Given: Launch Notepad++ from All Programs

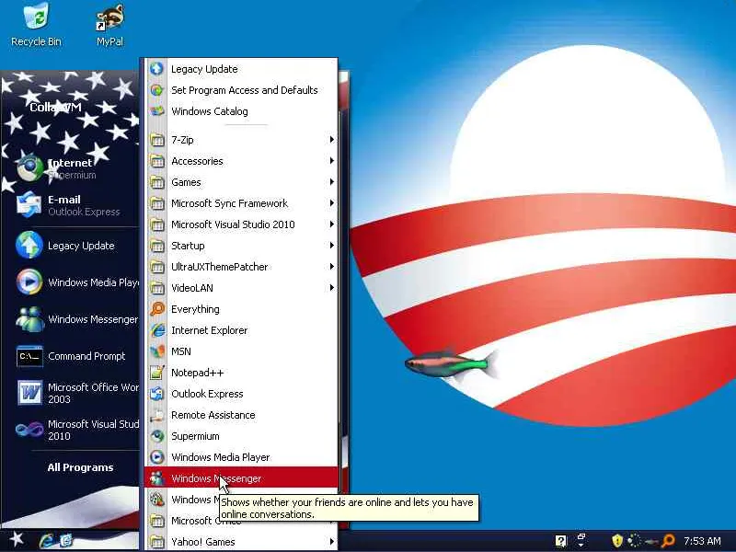Looking at the screenshot, I should point(241,373).
